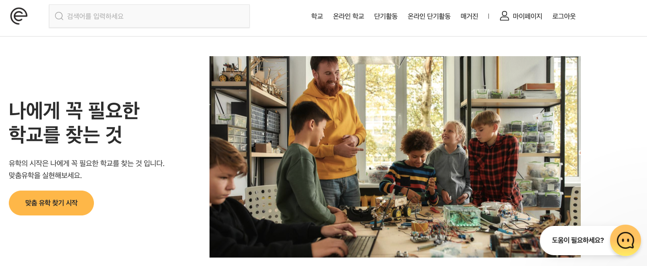Click the magnifier search icon
This screenshot has width=647, height=266.
tap(59, 16)
